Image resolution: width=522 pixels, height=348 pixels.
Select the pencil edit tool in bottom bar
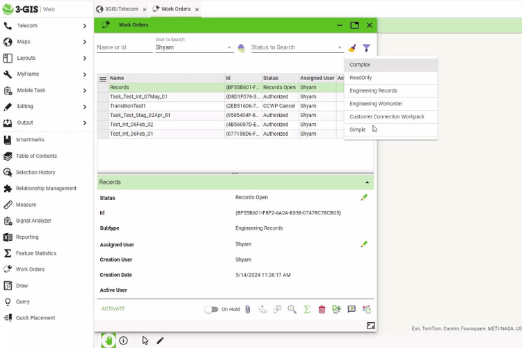click(x=160, y=340)
